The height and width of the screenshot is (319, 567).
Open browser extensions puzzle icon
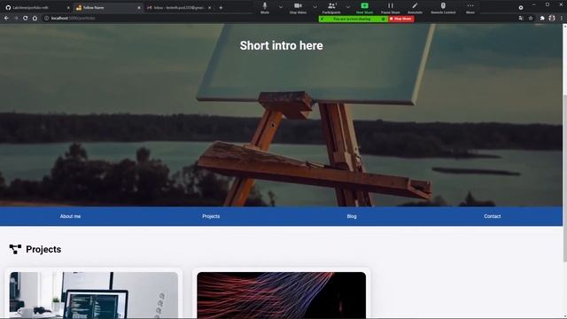point(542,18)
